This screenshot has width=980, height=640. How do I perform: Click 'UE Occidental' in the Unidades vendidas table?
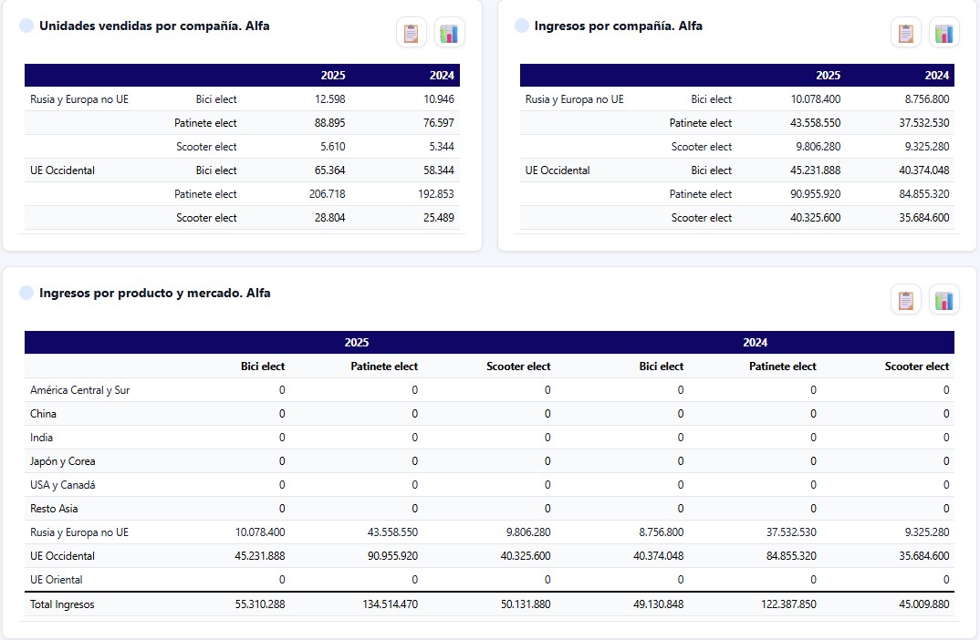pos(62,170)
